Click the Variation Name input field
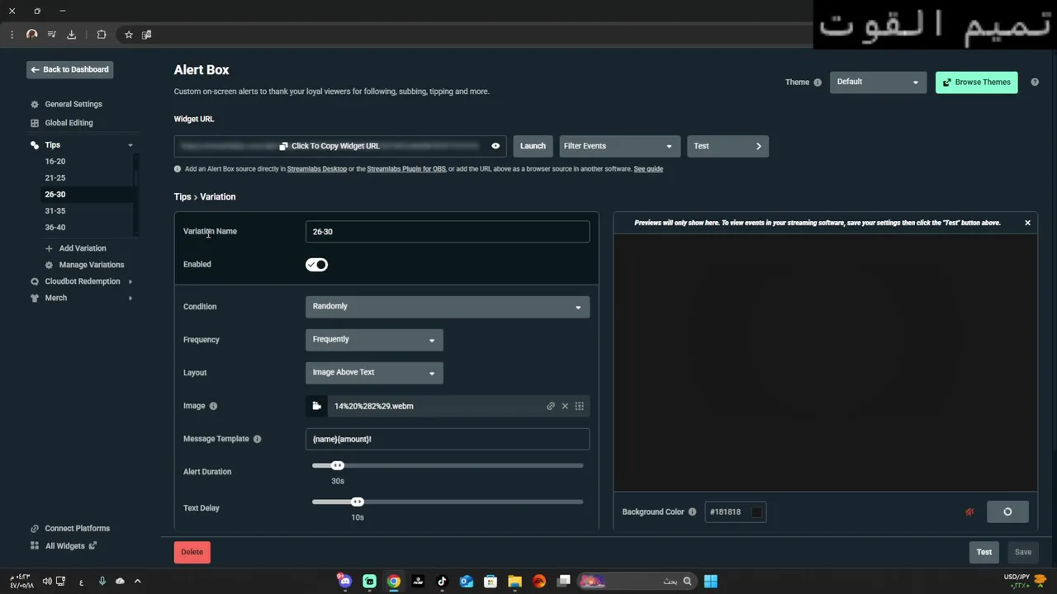 (x=448, y=232)
